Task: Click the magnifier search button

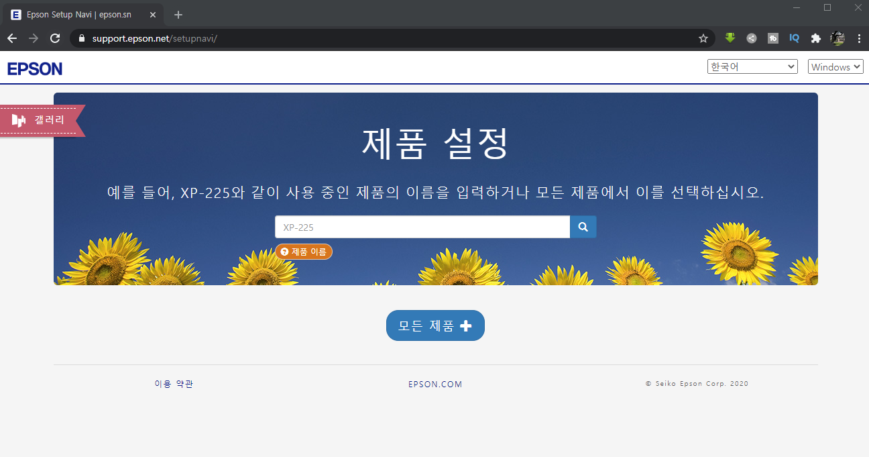Action: tap(583, 227)
